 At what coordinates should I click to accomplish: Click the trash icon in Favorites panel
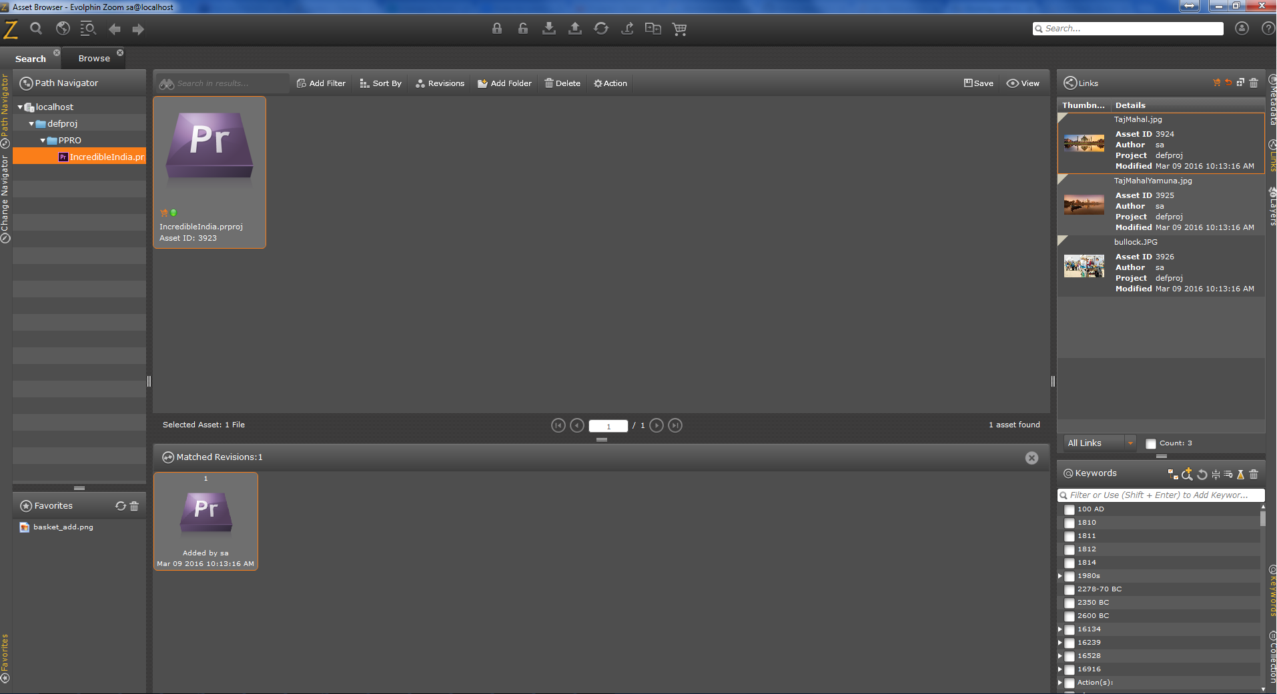click(134, 506)
